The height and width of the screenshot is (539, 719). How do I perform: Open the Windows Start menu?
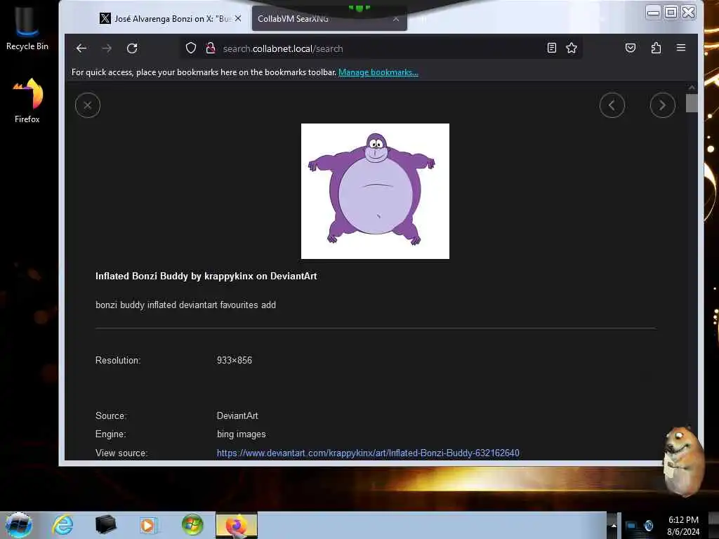pyautogui.click(x=18, y=525)
